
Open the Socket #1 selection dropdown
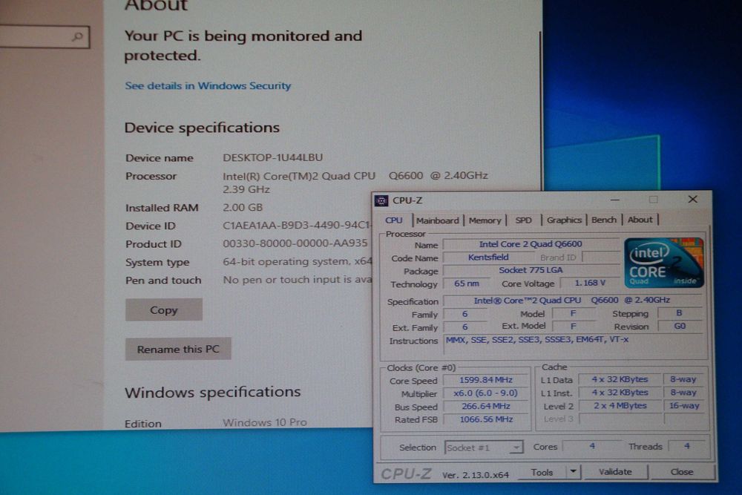pyautogui.click(x=484, y=448)
